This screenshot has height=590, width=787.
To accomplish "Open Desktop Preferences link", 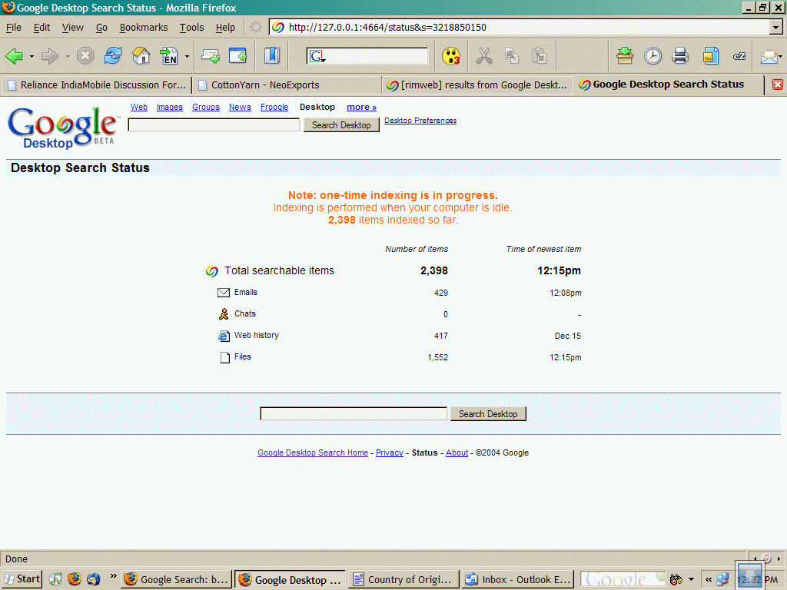I will tap(420, 121).
